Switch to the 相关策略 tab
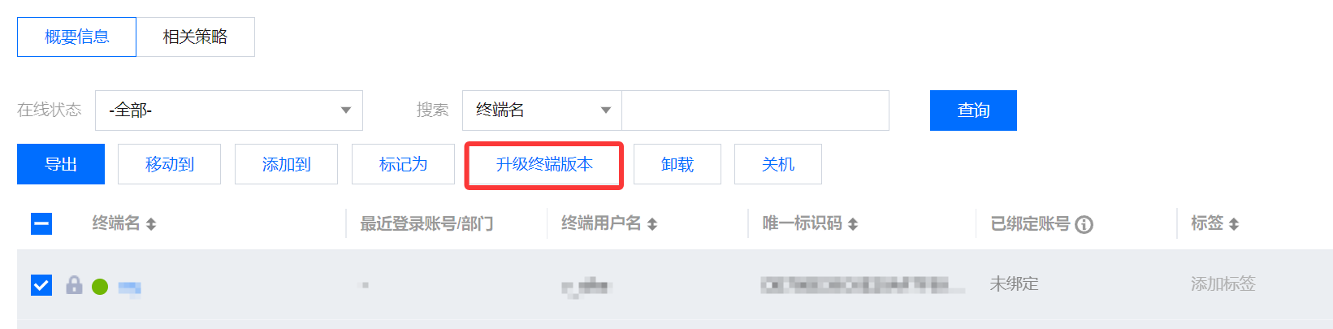This screenshot has height=329, width=1333. point(195,37)
